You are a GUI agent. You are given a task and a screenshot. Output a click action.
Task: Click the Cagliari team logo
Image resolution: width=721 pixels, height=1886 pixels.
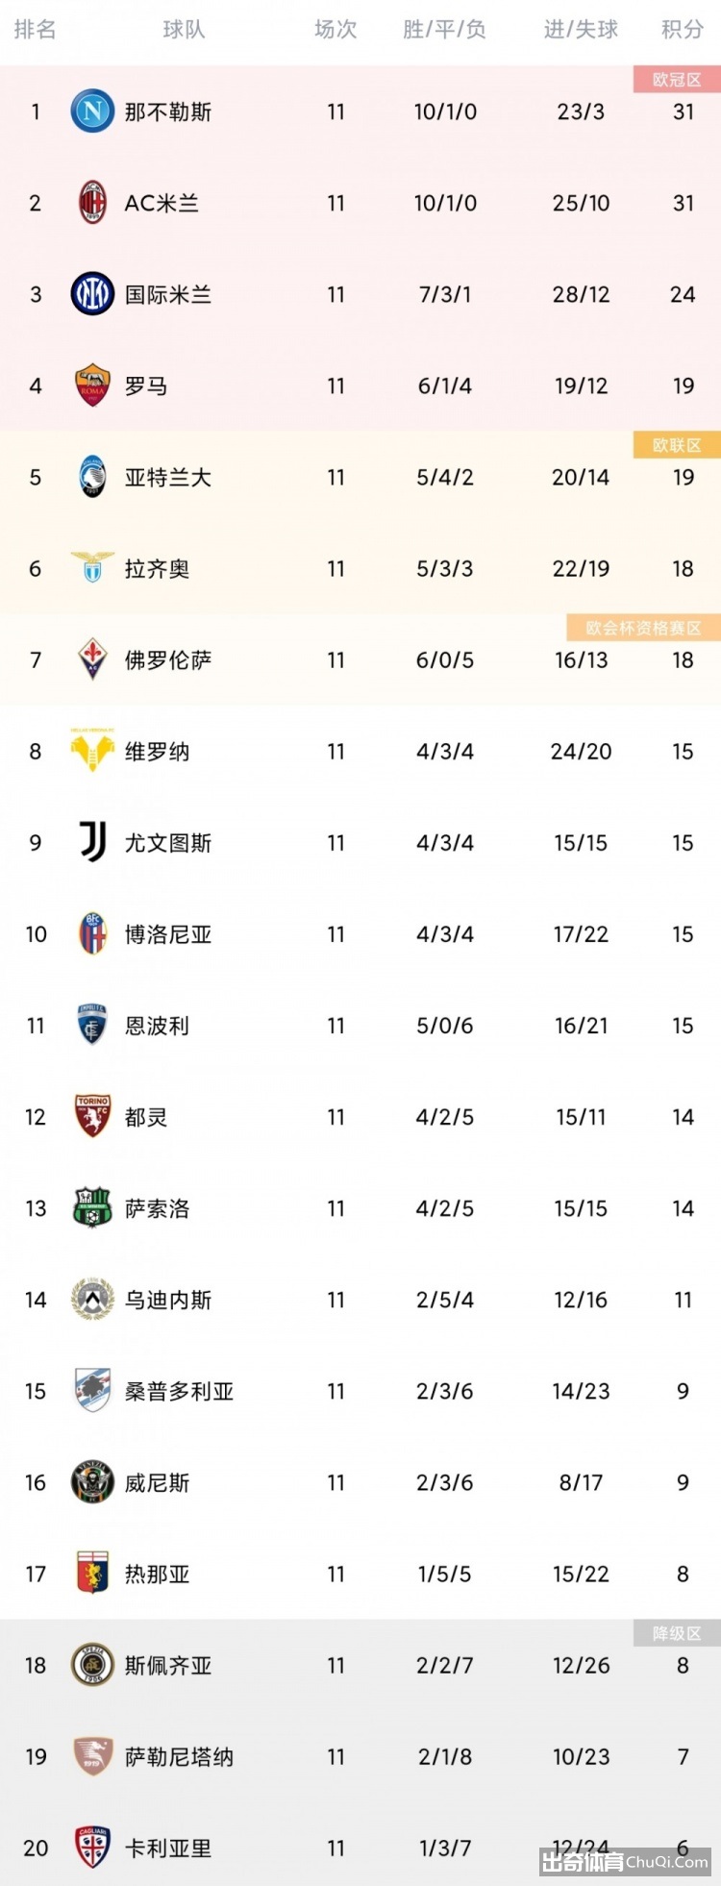click(x=93, y=1848)
